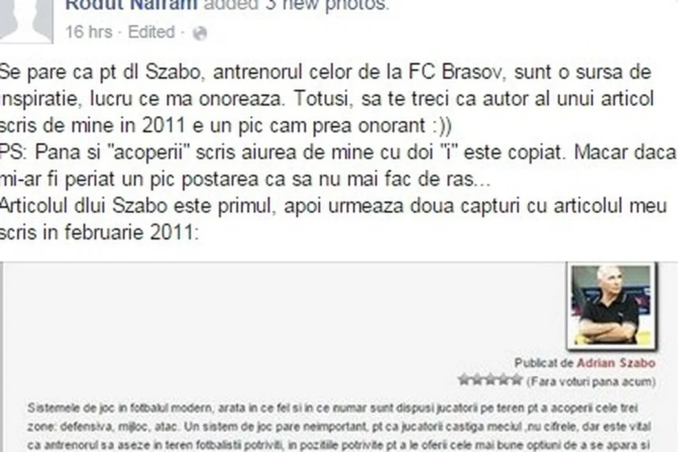Open the poster's profile avatar picture
The width and height of the screenshot is (678, 452).
(x=26, y=21)
